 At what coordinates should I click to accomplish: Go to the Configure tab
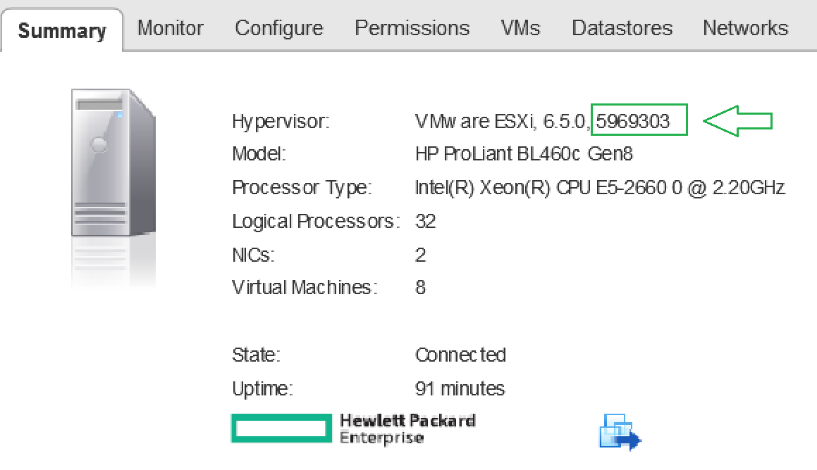[279, 28]
